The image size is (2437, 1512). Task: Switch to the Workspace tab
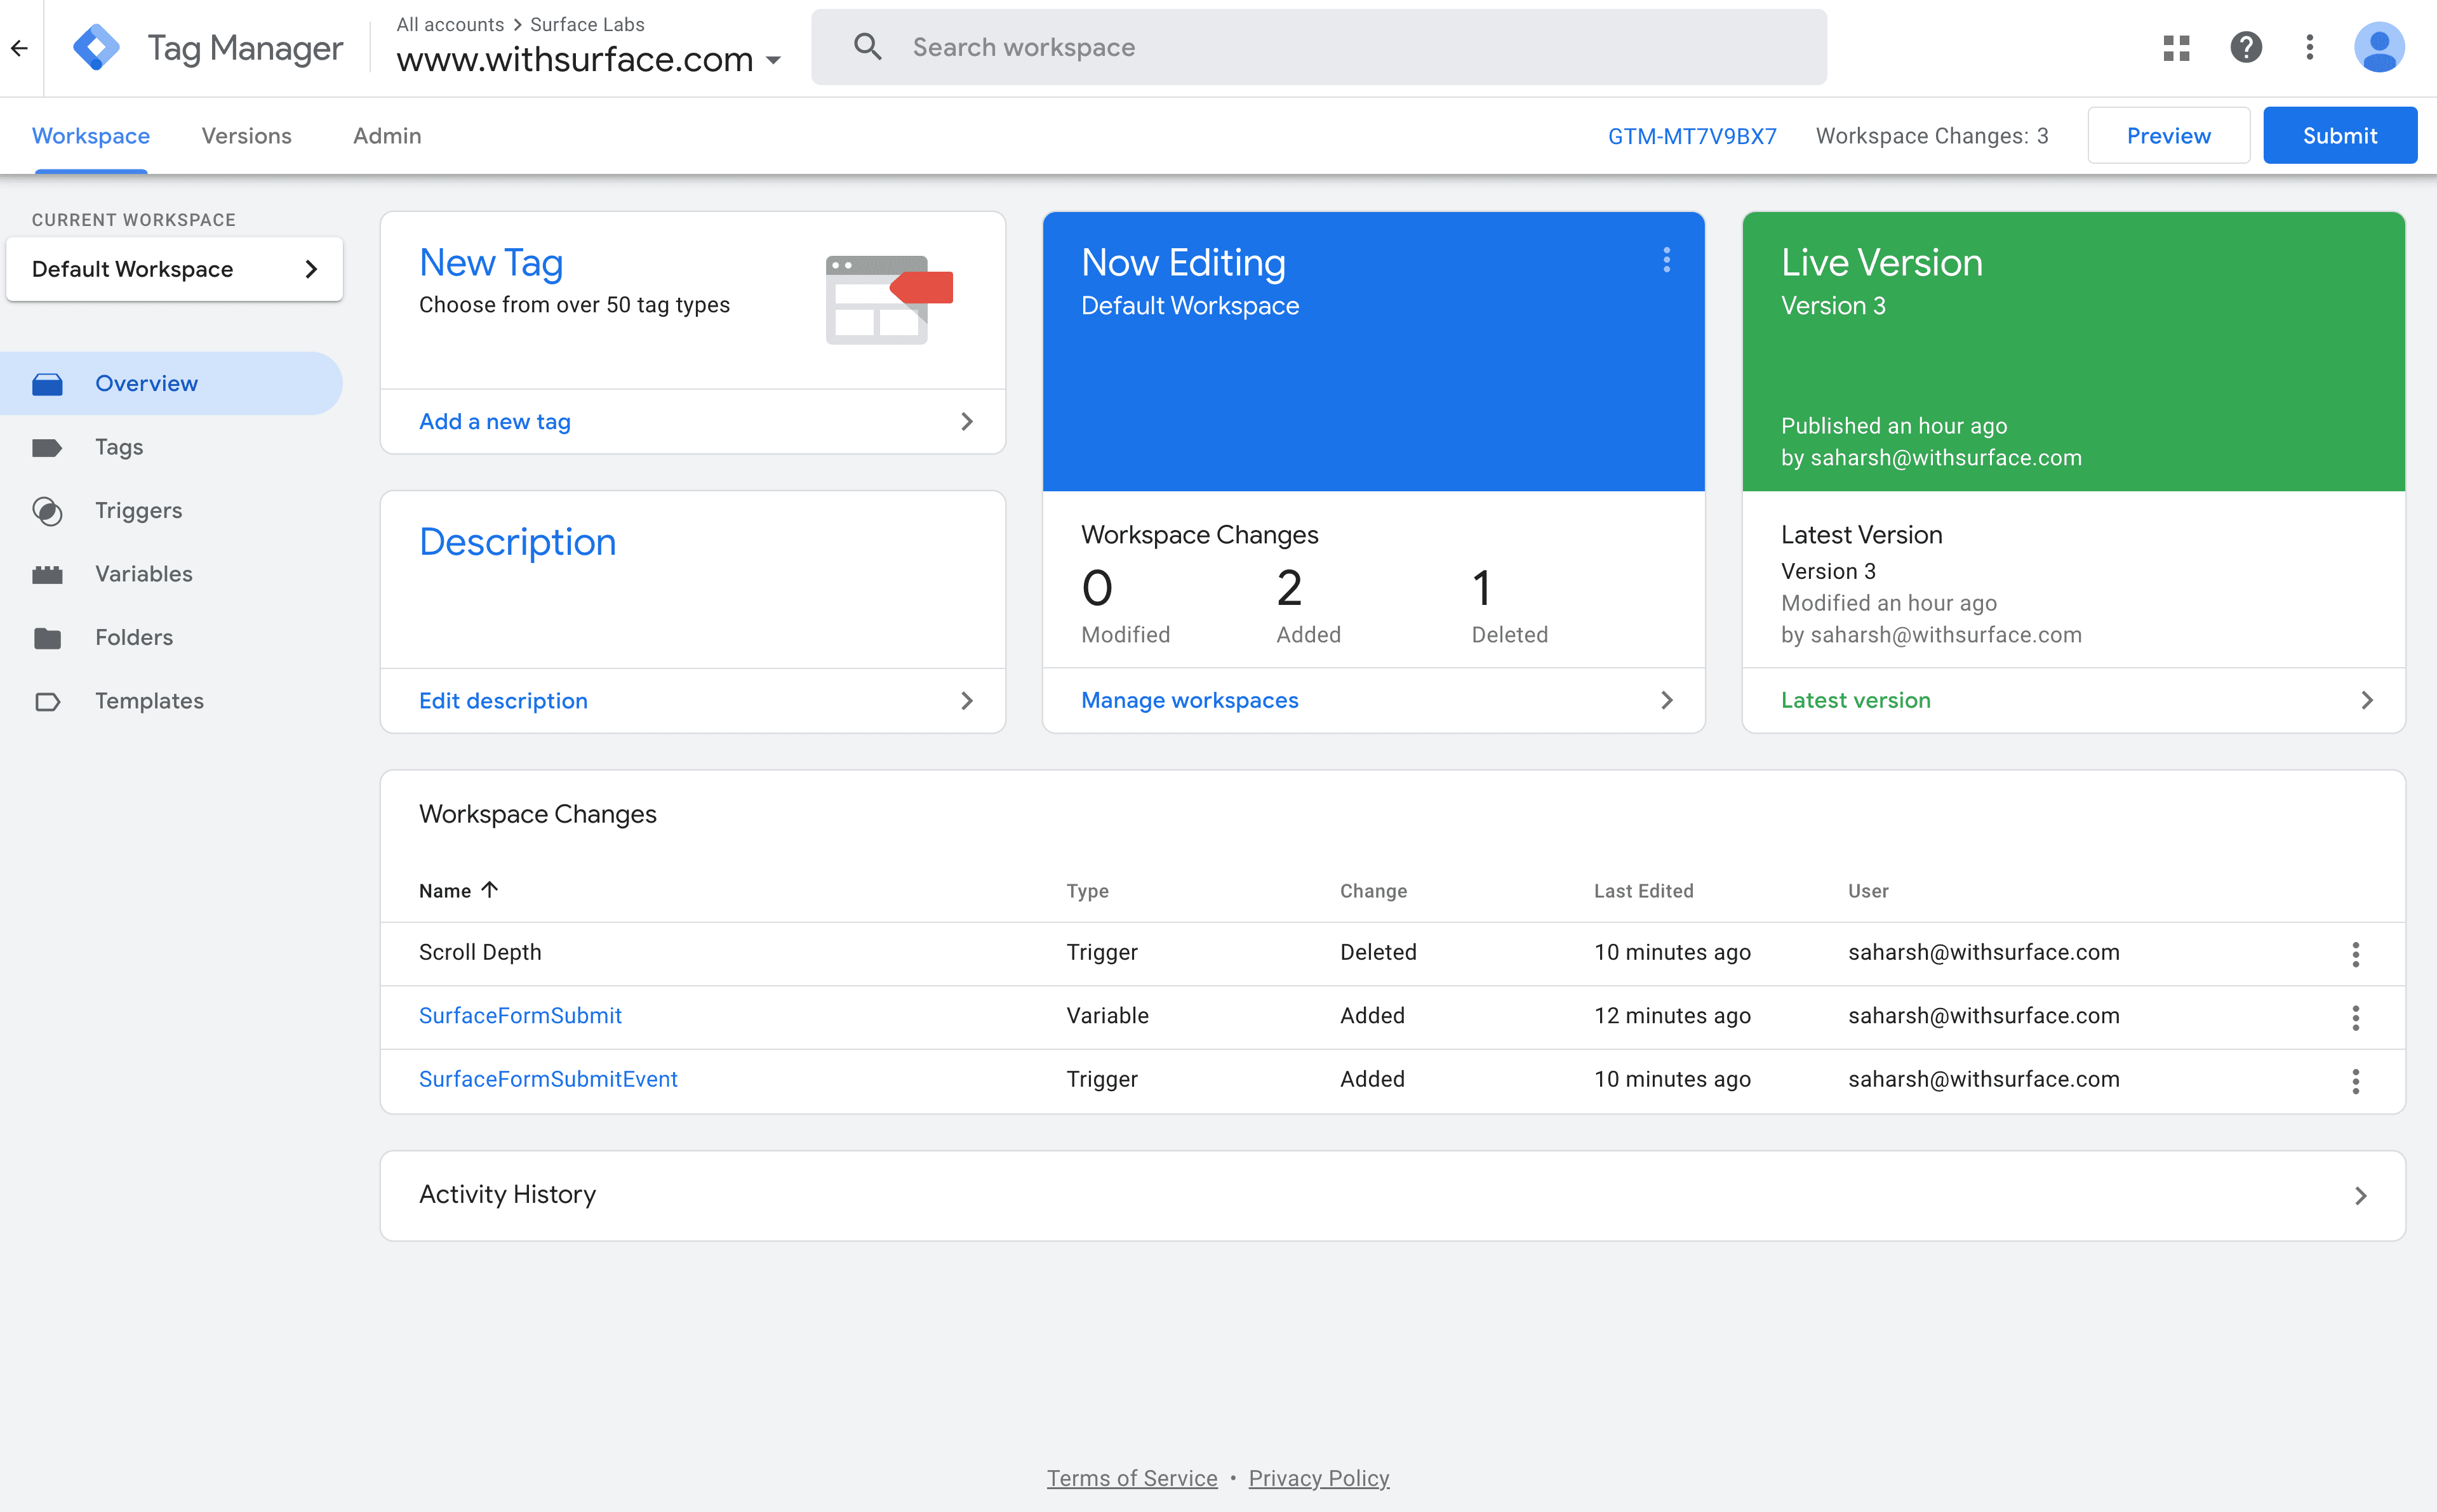(91, 136)
